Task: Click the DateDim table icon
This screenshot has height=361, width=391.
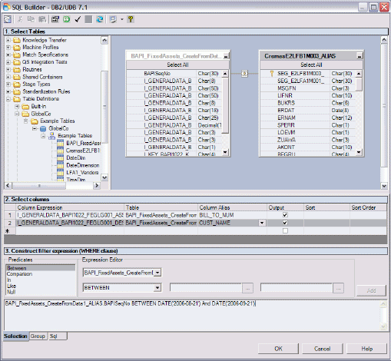Action: pos(61,158)
